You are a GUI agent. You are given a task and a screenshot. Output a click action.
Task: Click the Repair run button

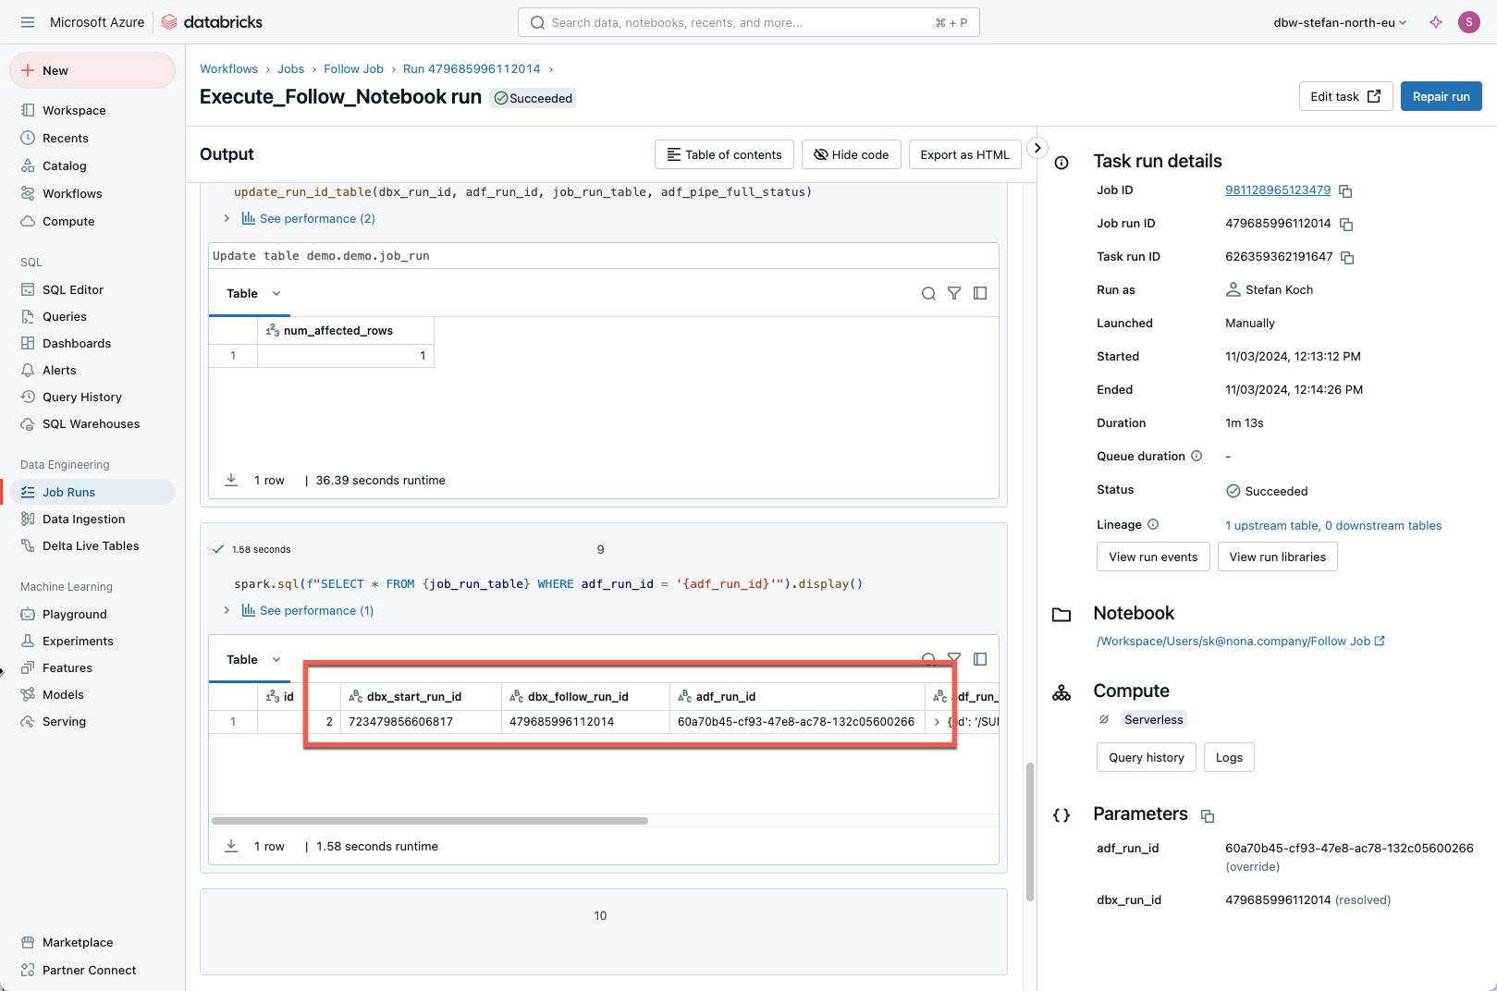pos(1441,96)
